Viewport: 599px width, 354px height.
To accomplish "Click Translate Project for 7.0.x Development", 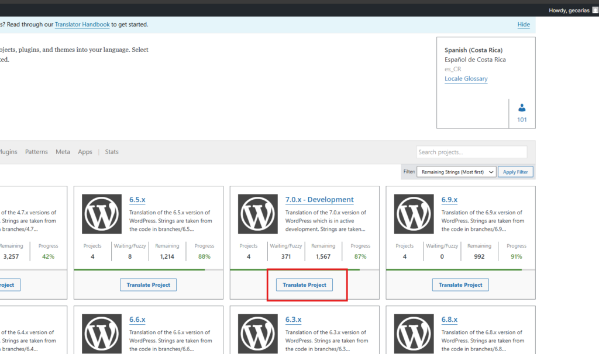I will coord(305,285).
